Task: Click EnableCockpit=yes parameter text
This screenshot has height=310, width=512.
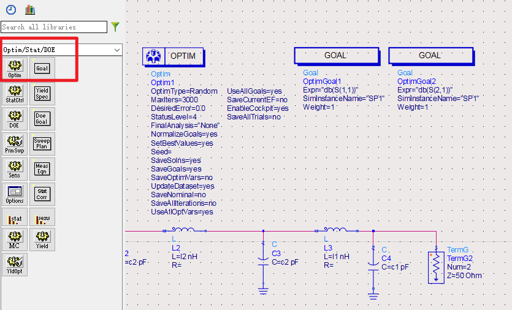Action: tap(258, 108)
